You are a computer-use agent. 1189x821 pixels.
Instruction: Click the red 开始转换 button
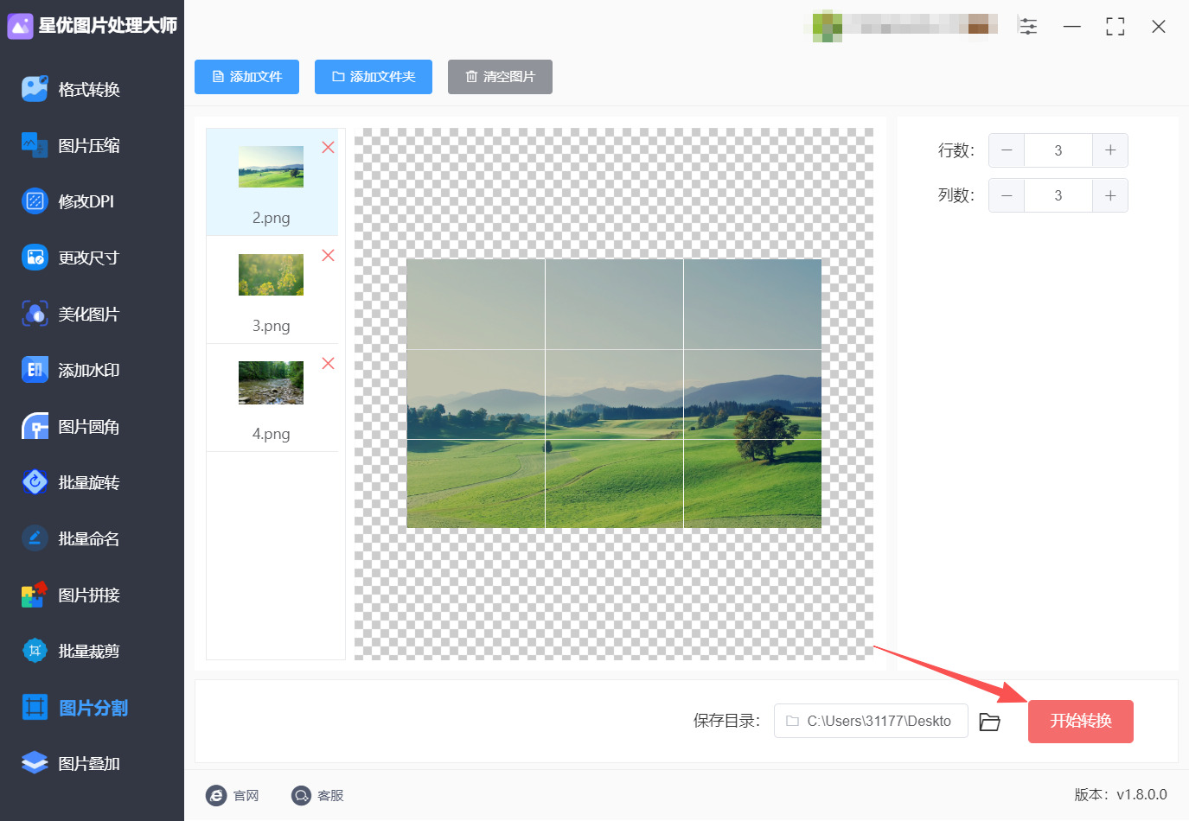tap(1080, 722)
